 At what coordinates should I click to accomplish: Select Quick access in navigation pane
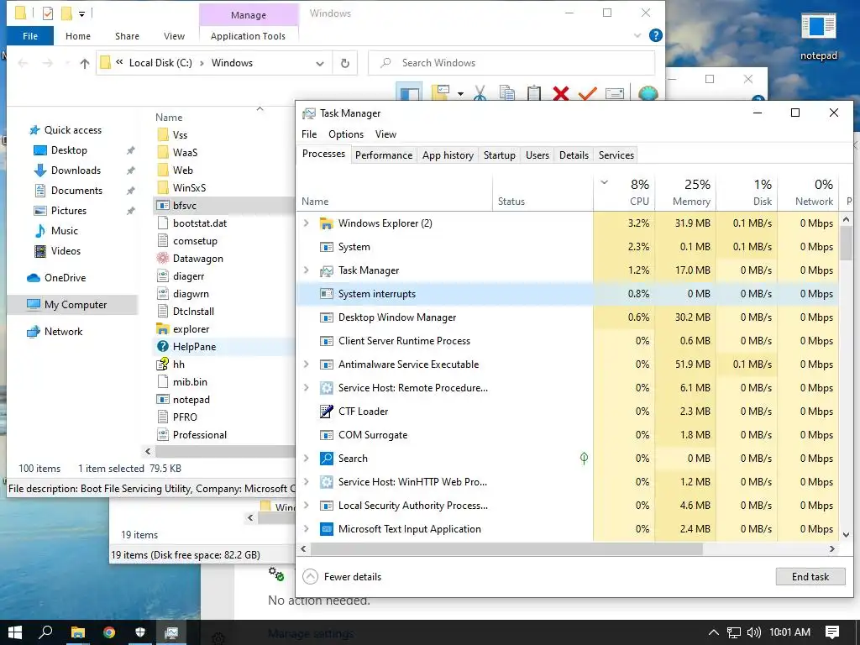click(x=73, y=130)
